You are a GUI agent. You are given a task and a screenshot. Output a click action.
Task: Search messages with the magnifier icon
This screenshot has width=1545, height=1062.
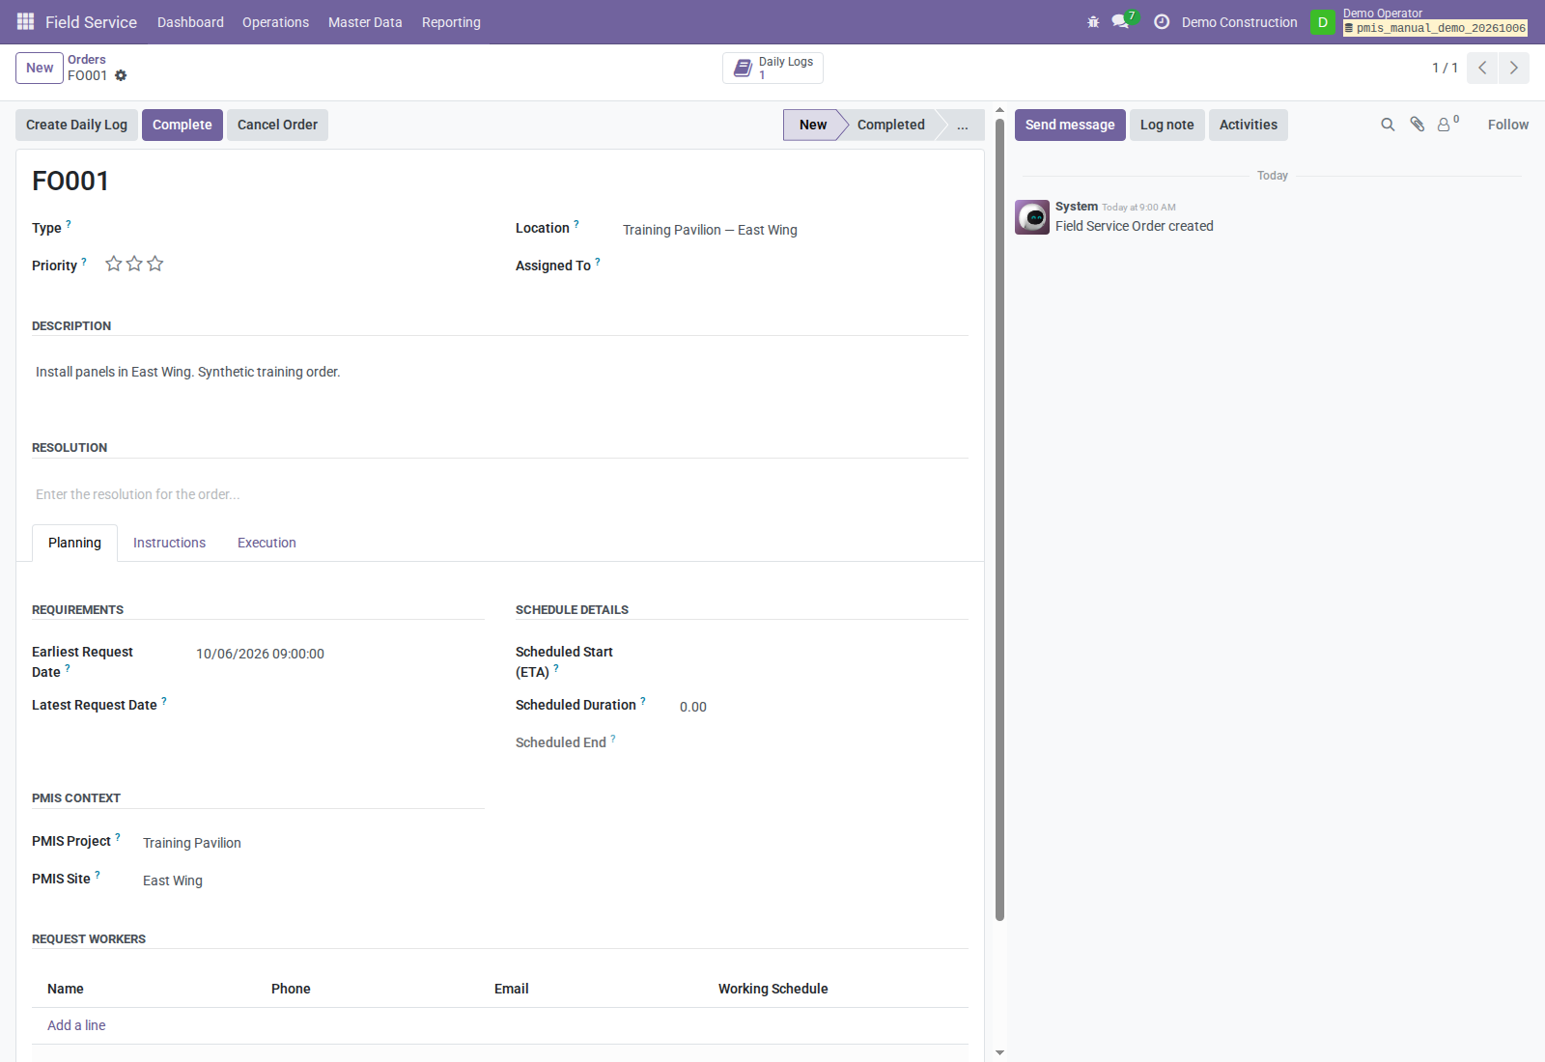tap(1388, 125)
